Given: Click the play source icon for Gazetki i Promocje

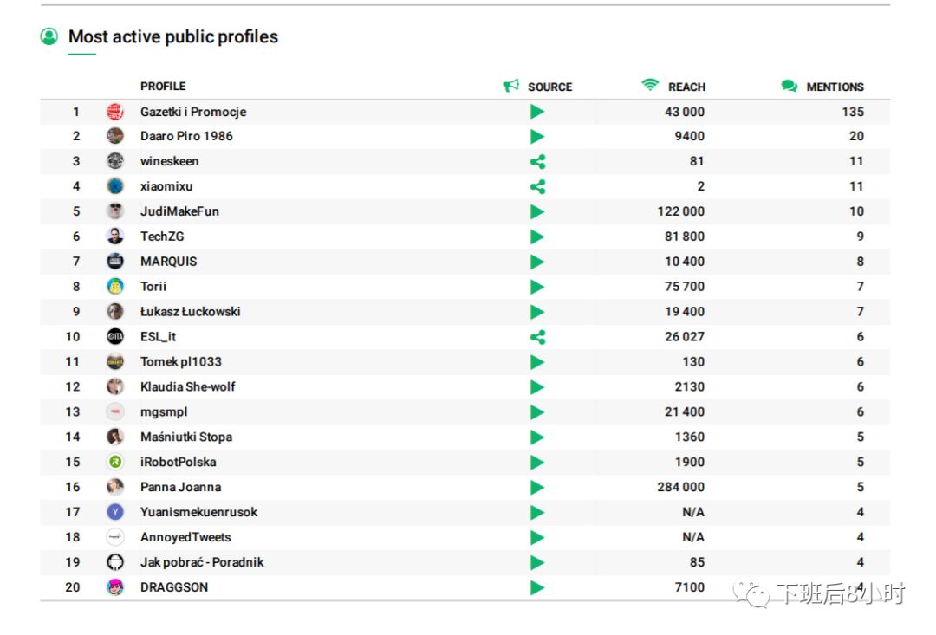Looking at the screenshot, I should click(x=537, y=112).
